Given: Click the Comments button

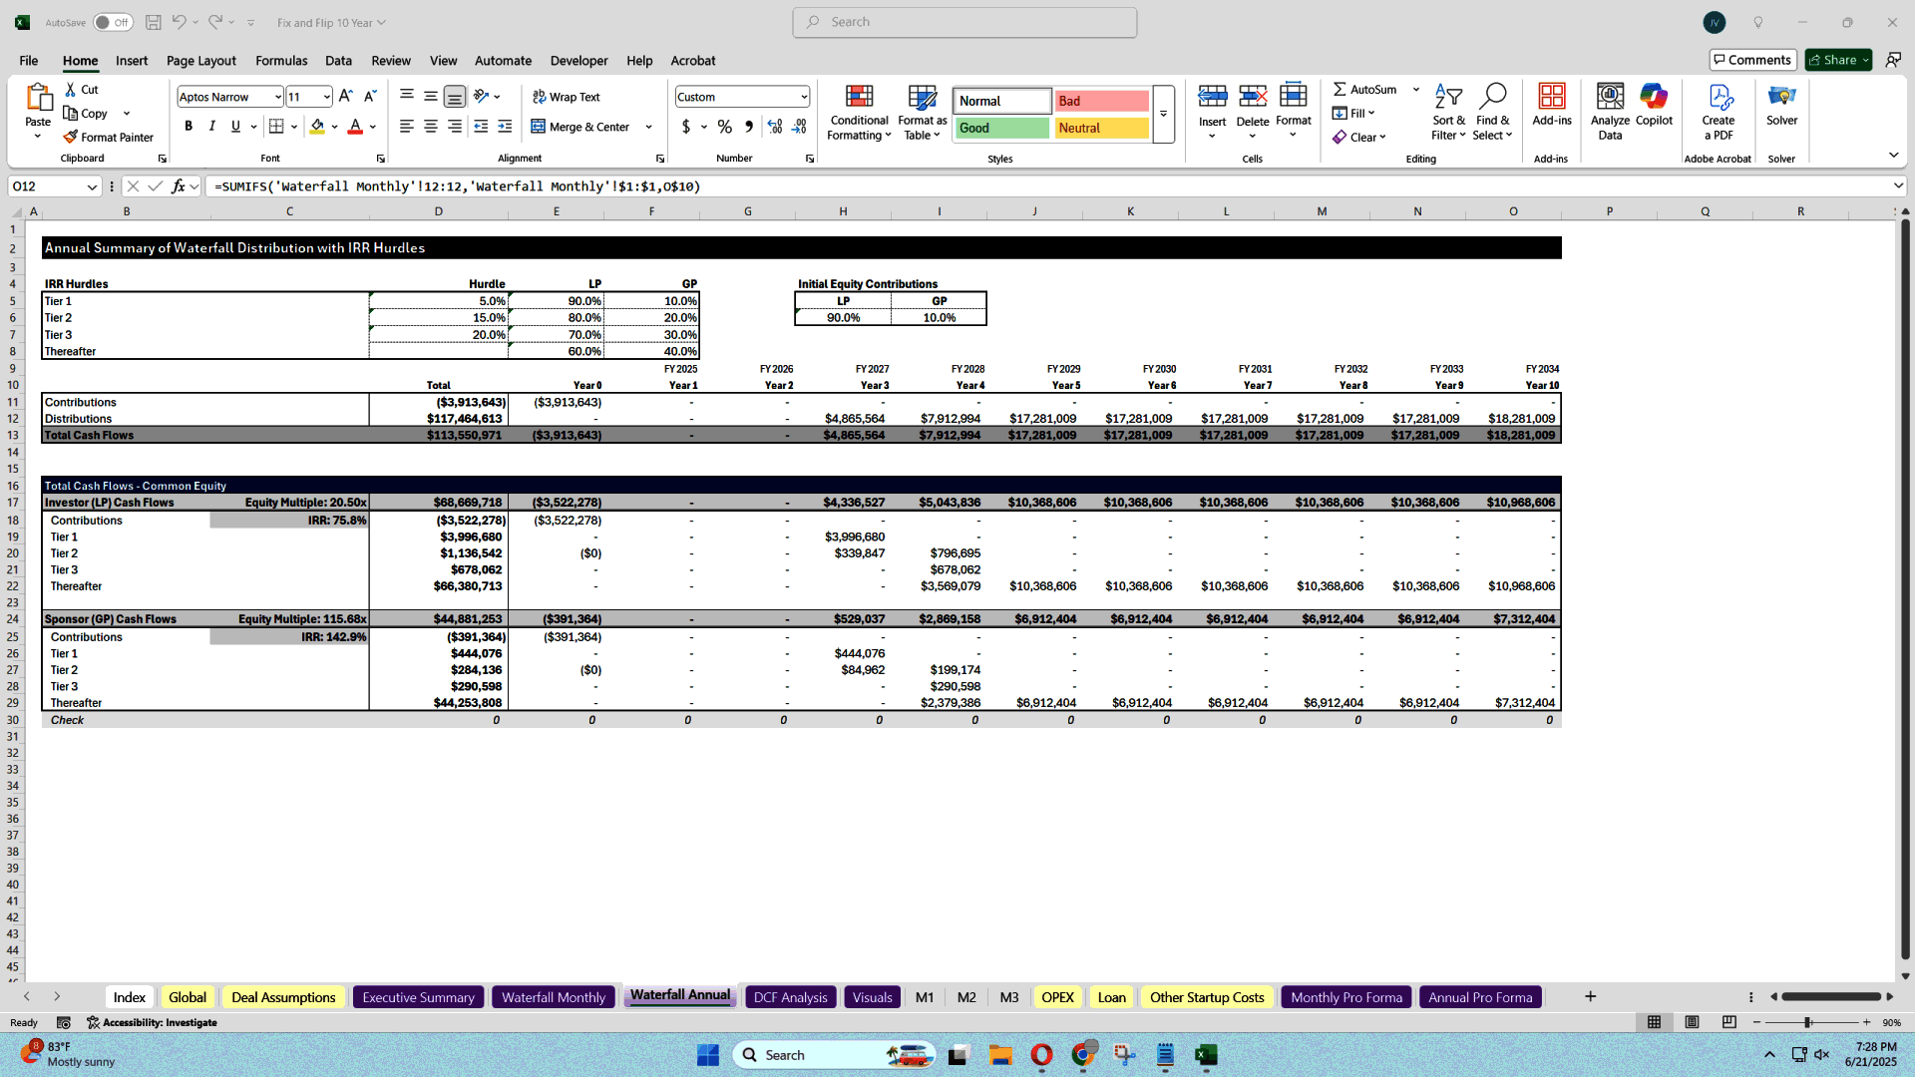Looking at the screenshot, I should tap(1752, 60).
